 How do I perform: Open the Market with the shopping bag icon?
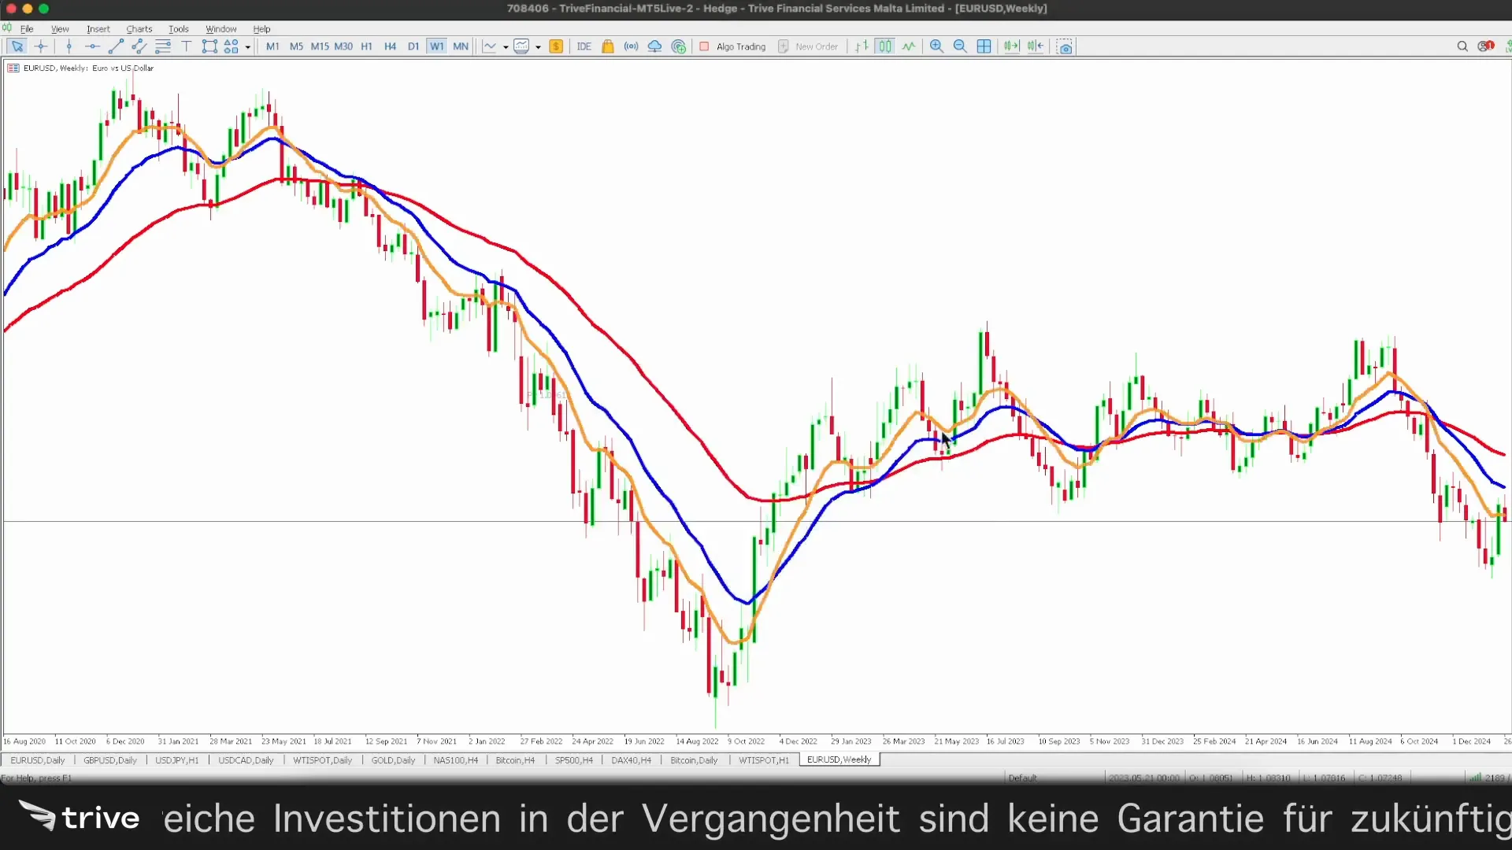pos(607,46)
